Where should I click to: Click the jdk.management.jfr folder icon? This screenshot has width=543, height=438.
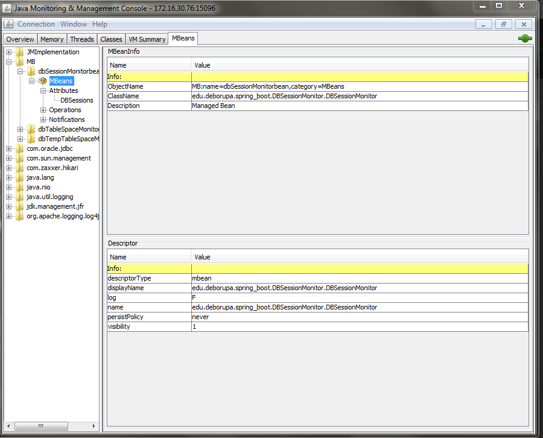pos(20,206)
